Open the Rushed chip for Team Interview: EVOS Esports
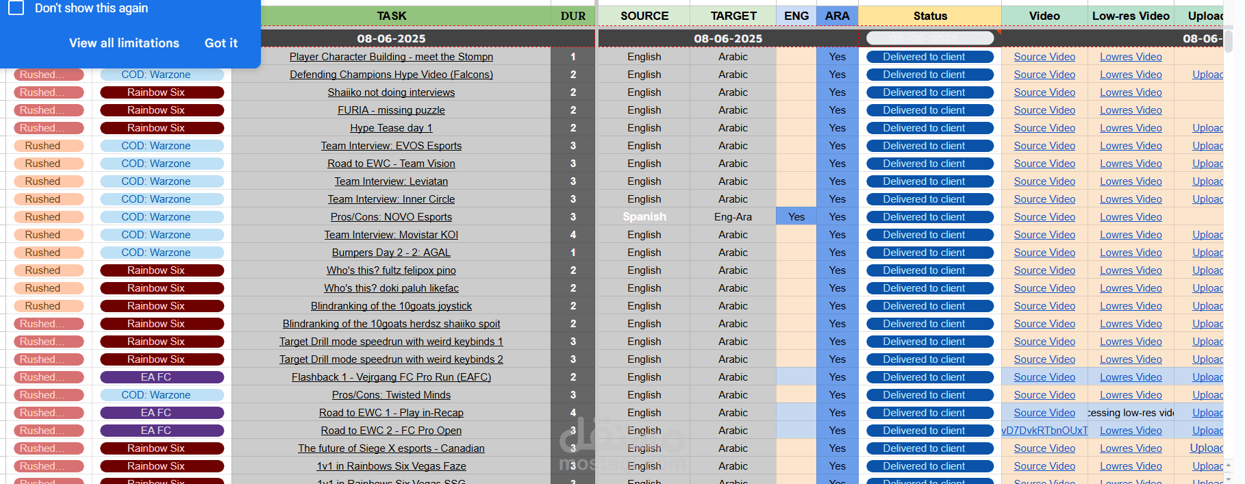Image resolution: width=1245 pixels, height=484 pixels. 49,146
